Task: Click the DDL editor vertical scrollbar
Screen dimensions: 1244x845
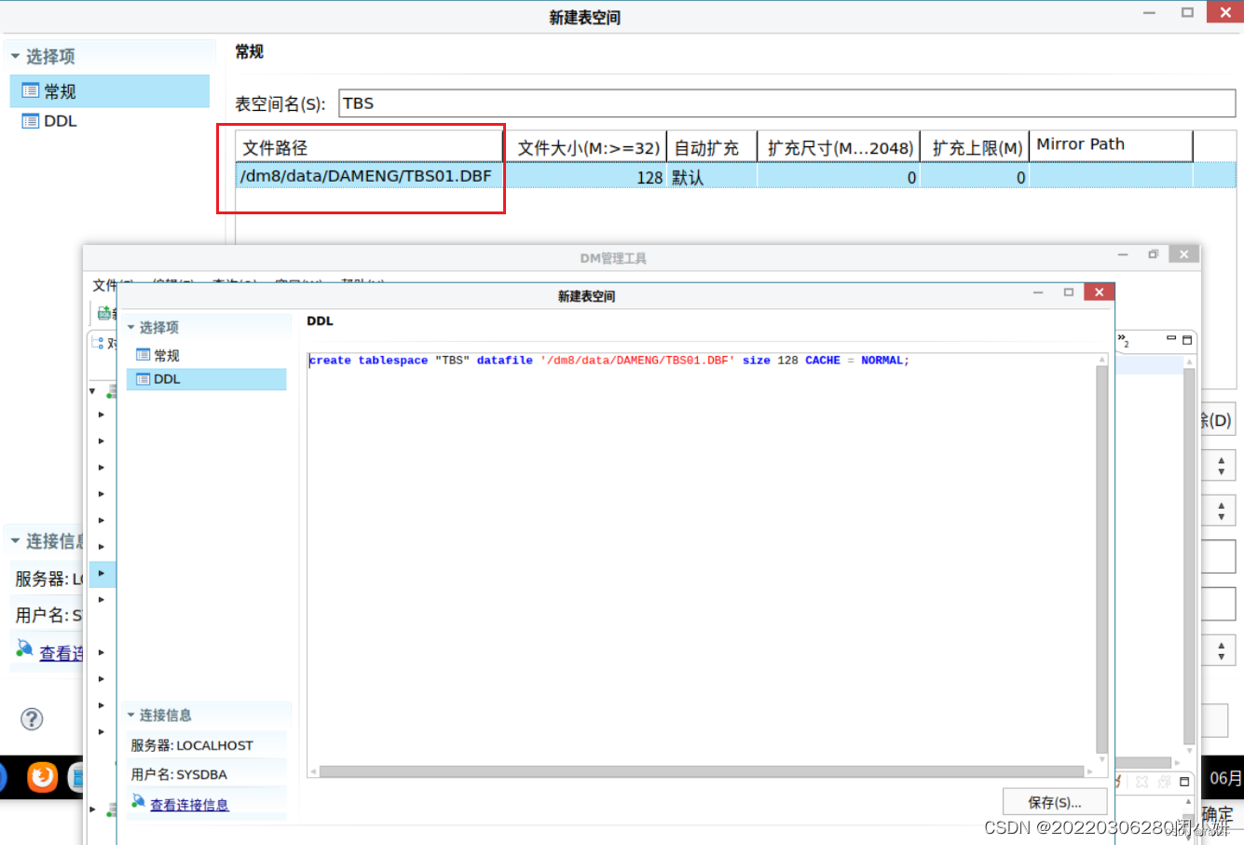Action: coord(1102,559)
